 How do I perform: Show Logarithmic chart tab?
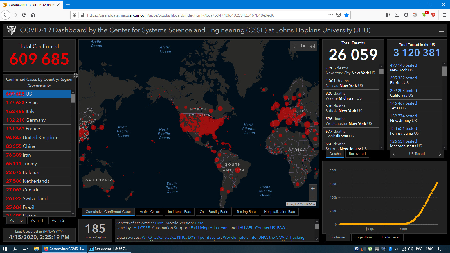pyautogui.click(x=364, y=237)
